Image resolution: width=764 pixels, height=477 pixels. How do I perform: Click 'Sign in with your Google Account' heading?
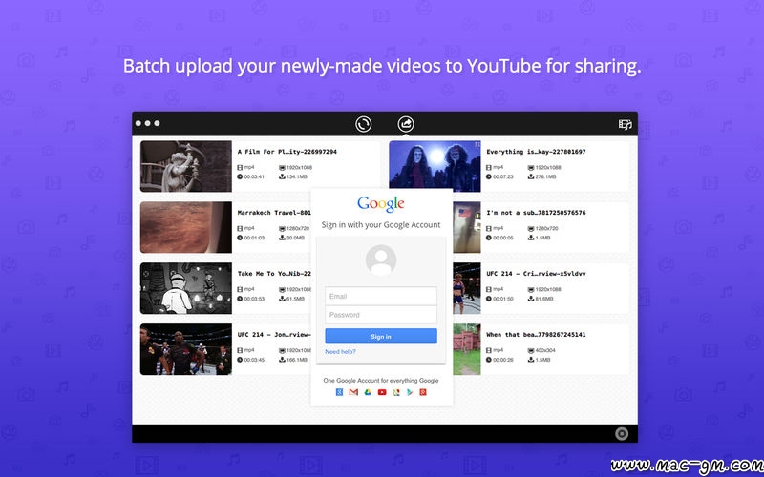point(381,225)
